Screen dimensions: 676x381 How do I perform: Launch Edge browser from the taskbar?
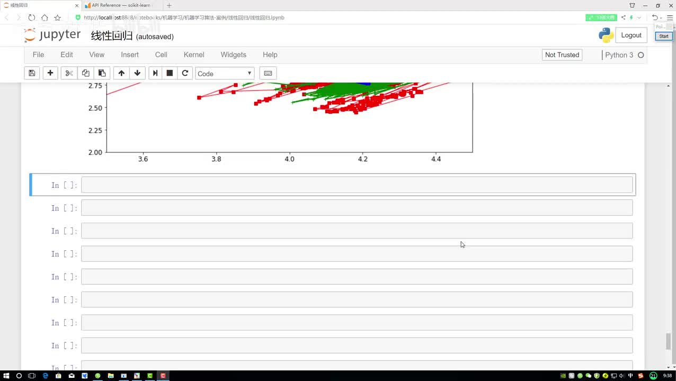(x=45, y=376)
